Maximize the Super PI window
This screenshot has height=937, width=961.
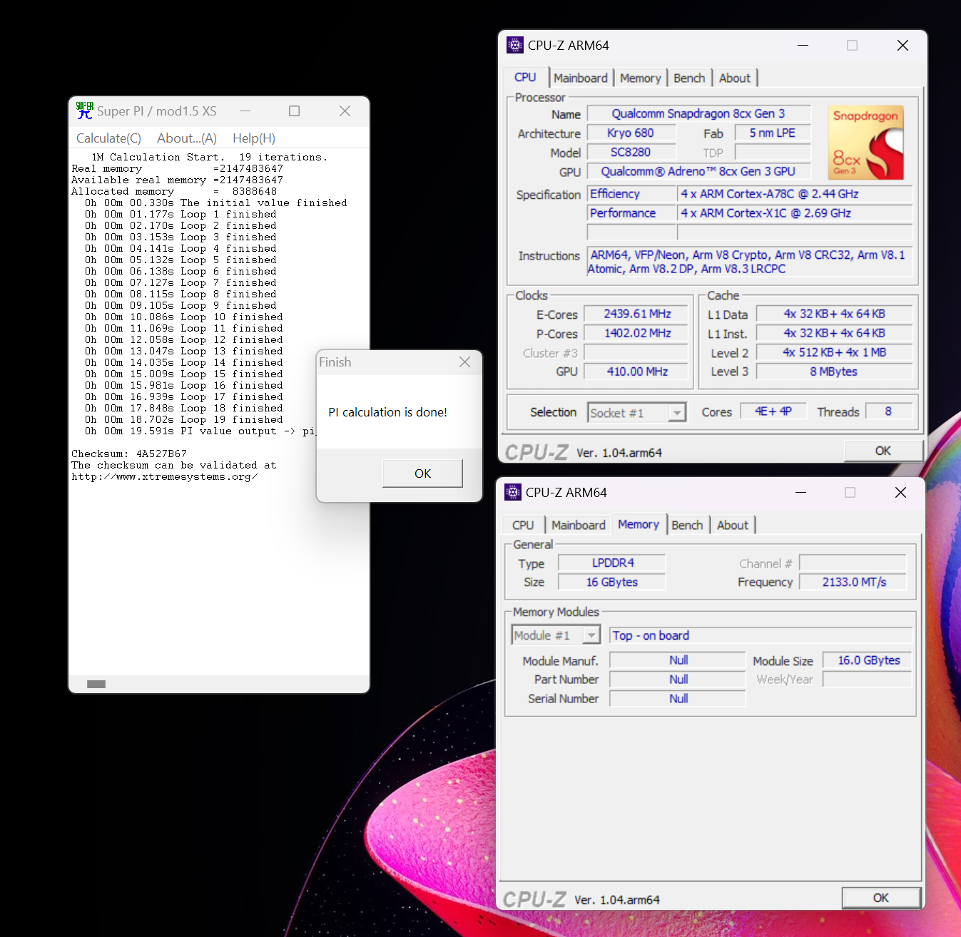coord(294,111)
